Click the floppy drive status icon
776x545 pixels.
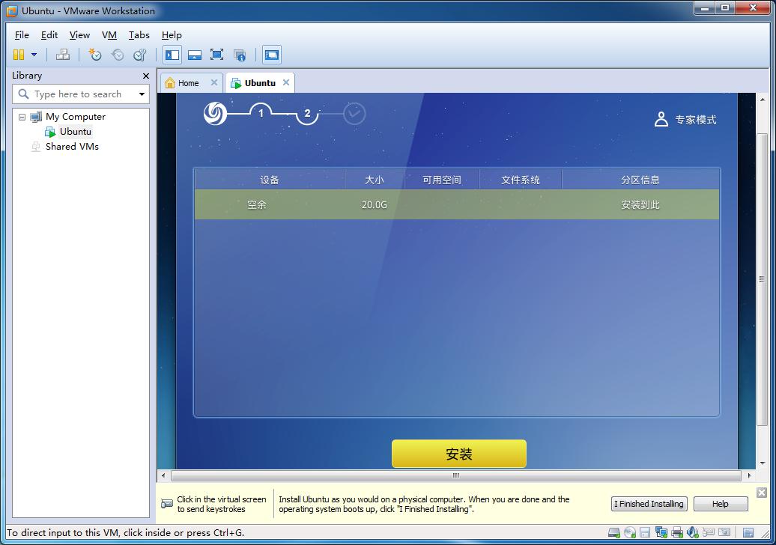[x=645, y=532]
